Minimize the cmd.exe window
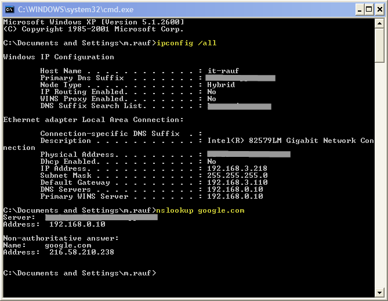388x301 pixels. pos(360,10)
